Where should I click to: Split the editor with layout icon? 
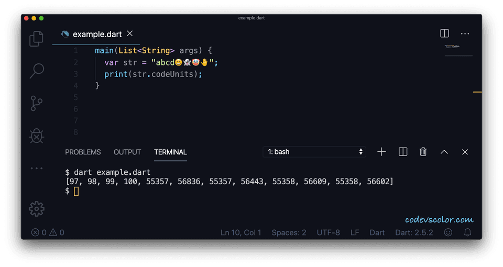click(x=444, y=34)
